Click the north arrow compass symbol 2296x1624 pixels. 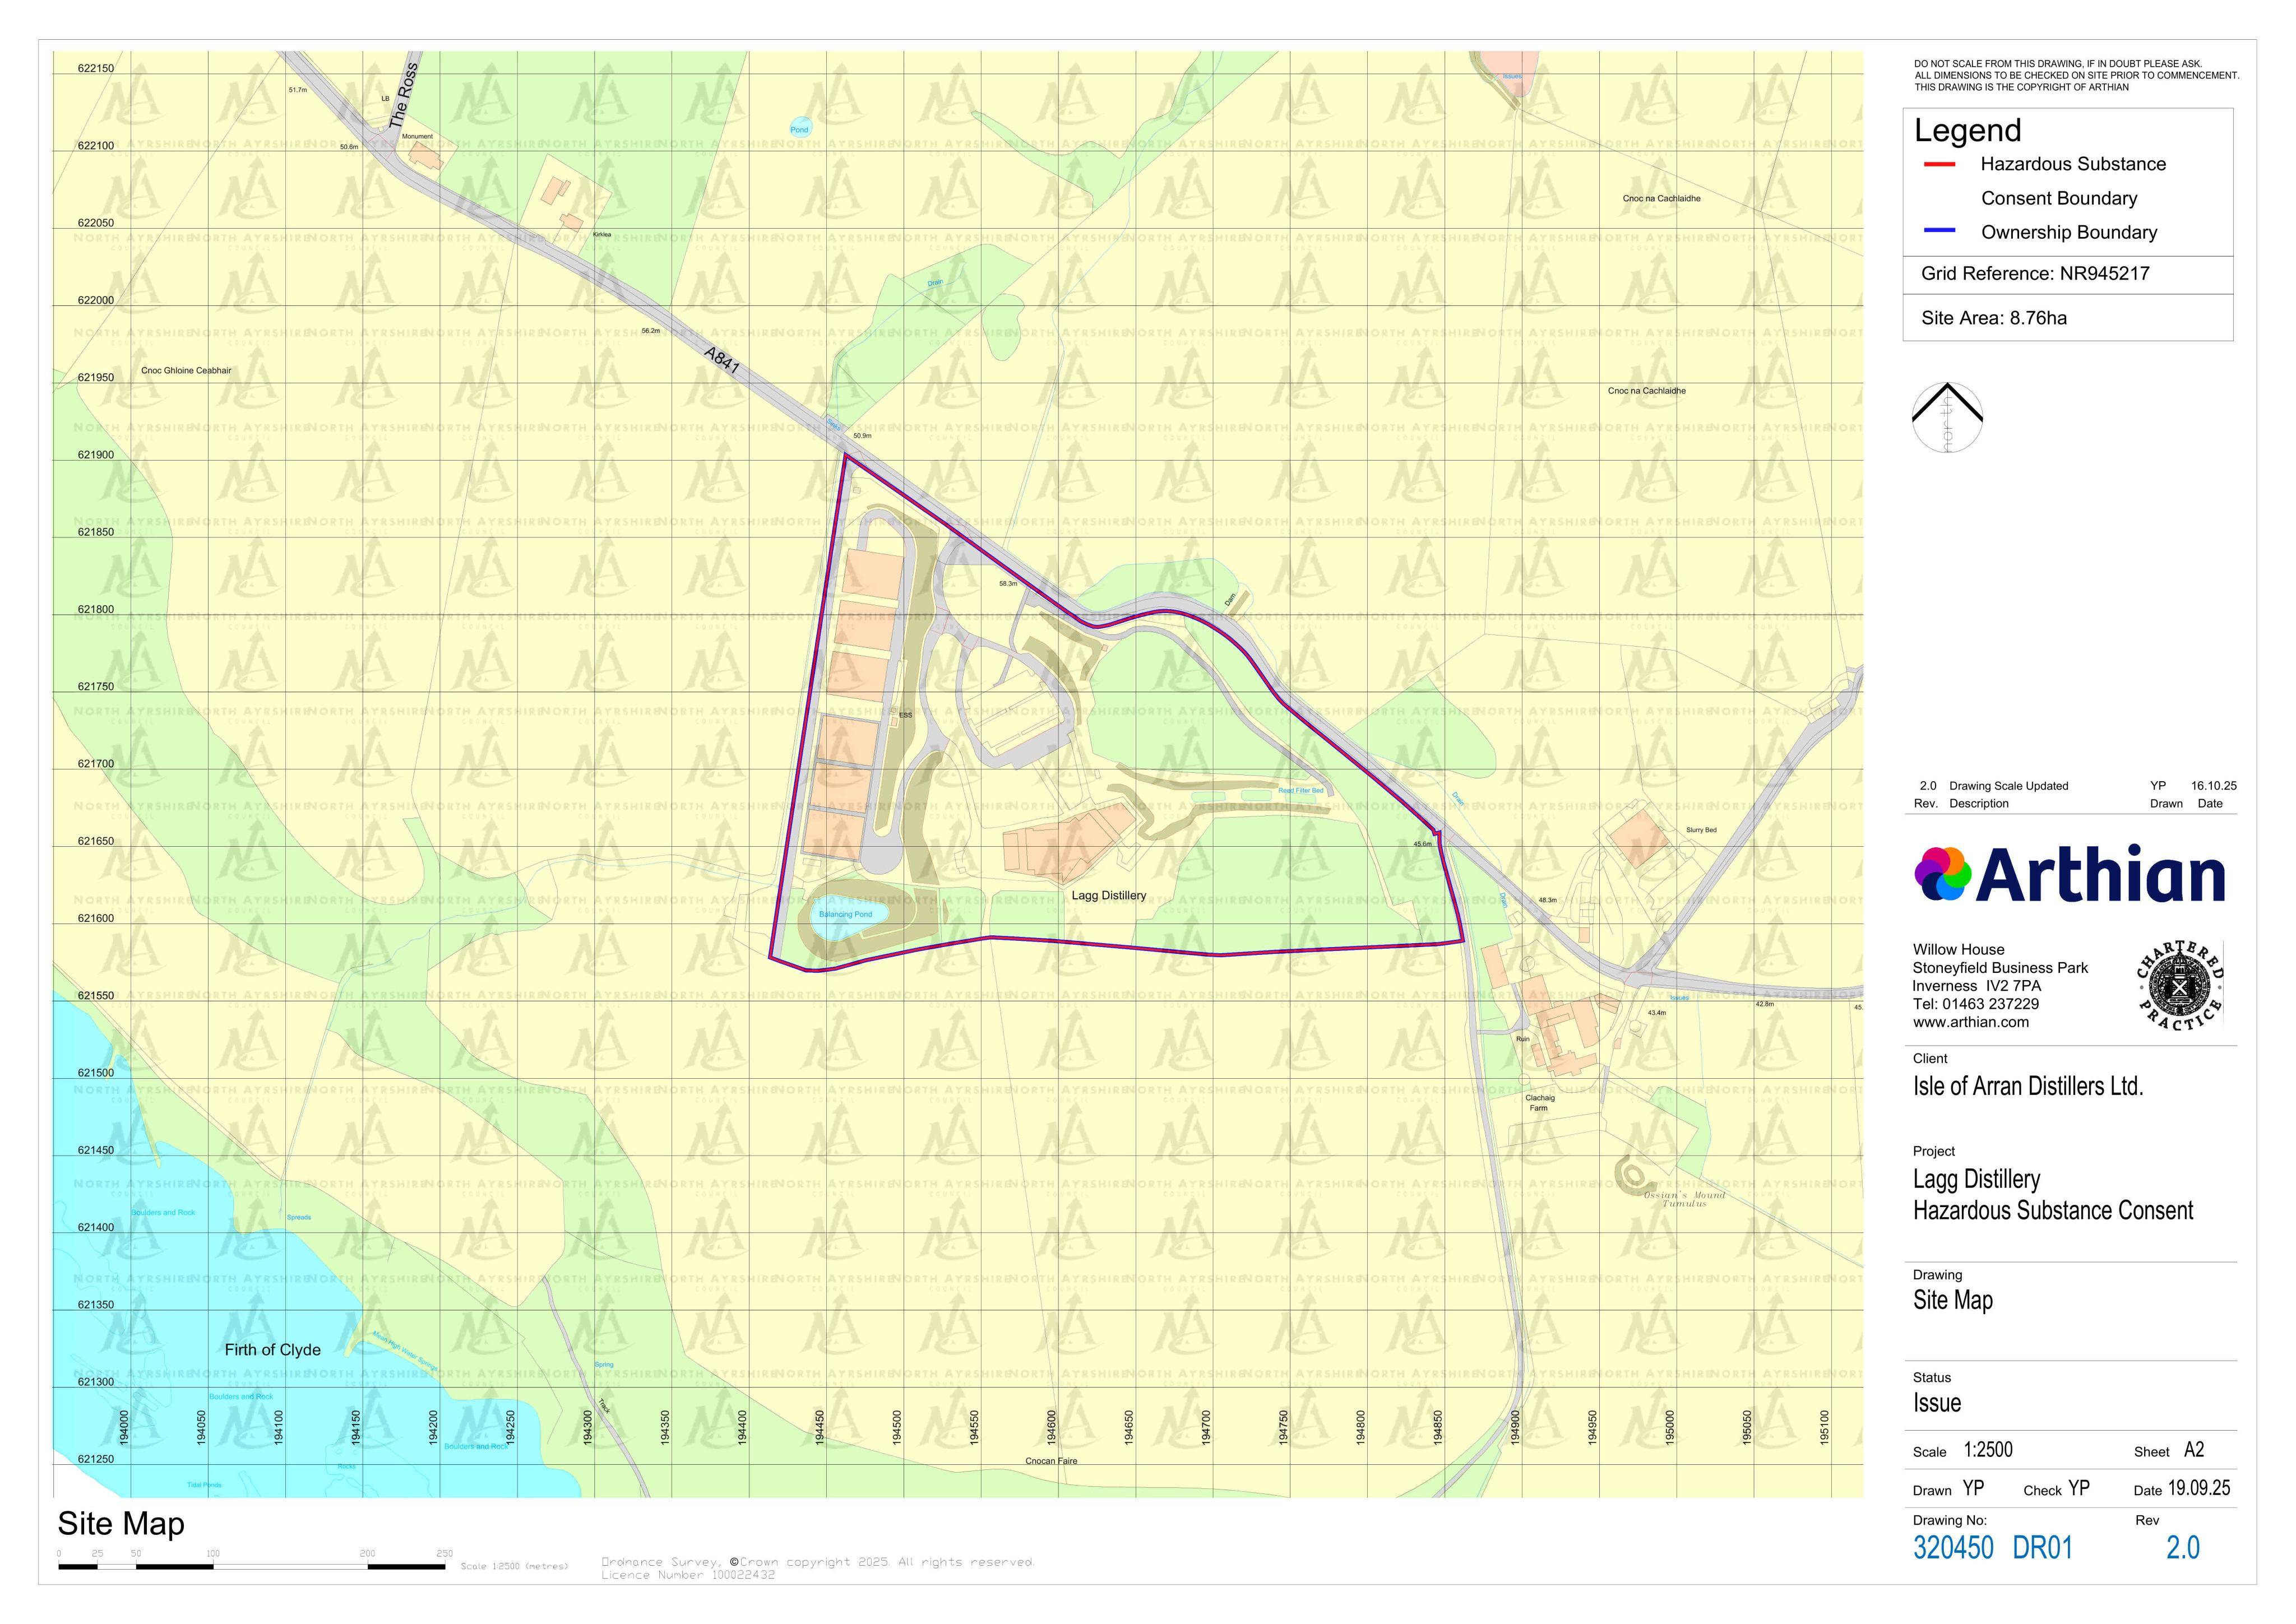pyautogui.click(x=1947, y=418)
